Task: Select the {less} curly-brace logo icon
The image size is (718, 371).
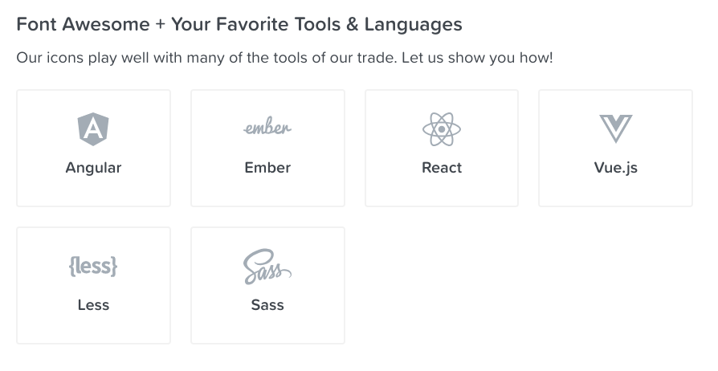Action: click(x=93, y=266)
